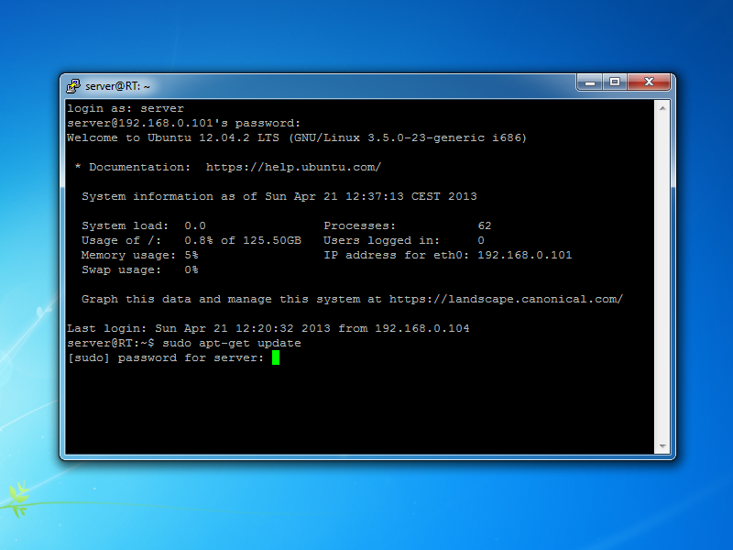
Task: Click the 'Last login' line
Action: 268,328
